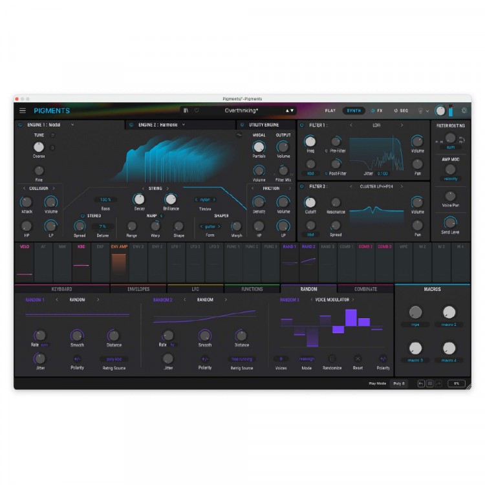Select next Filter 1 type after LOFI
Viewport: 485px width, 485px height.
click(x=402, y=125)
